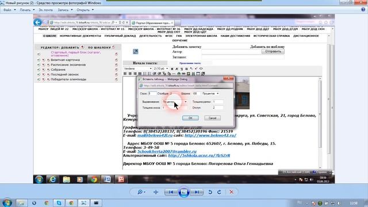Toggle the checkmark beside Последний звонок
Image resolution: width=368 pixels, height=207 pixels.
click(x=39, y=74)
